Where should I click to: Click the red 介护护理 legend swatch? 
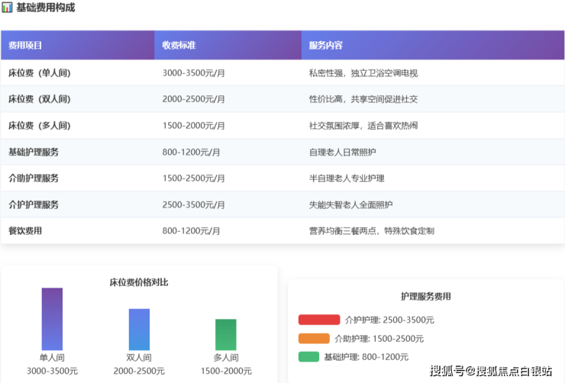318,320
